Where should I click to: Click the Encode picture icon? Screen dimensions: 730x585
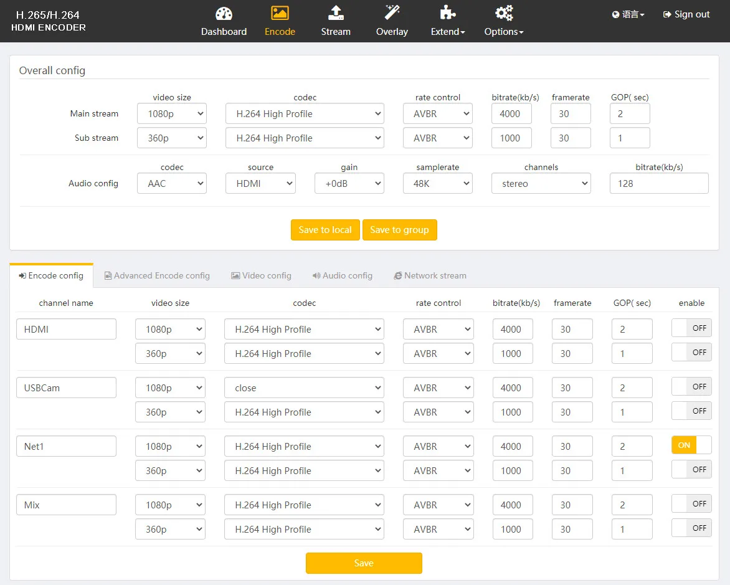(x=280, y=14)
